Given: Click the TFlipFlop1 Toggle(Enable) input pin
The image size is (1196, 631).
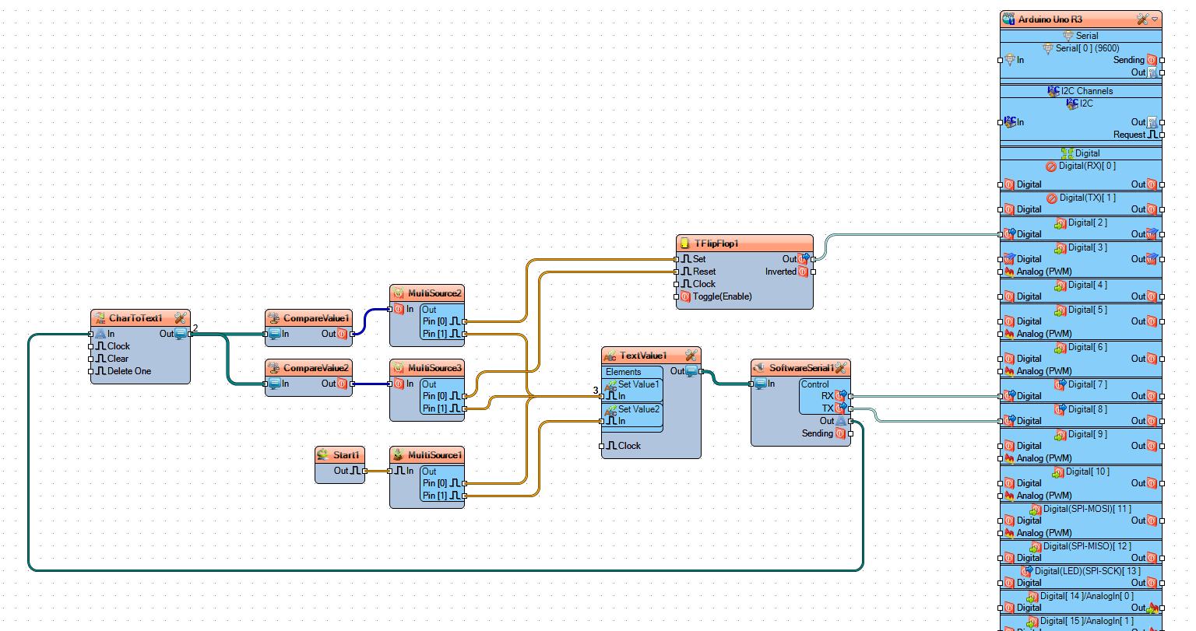Looking at the screenshot, I should (677, 296).
